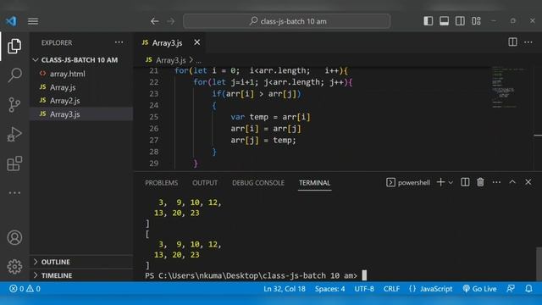
Task: Toggle the bottom panel layout
Action: pyautogui.click(x=444, y=21)
